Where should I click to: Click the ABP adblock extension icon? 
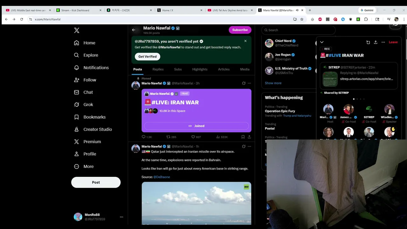[x=320, y=19]
